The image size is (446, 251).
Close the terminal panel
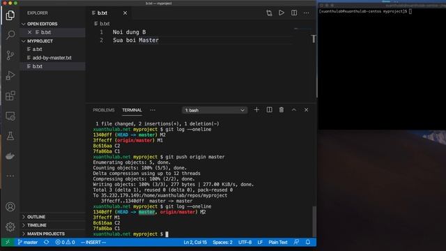pos(306,110)
